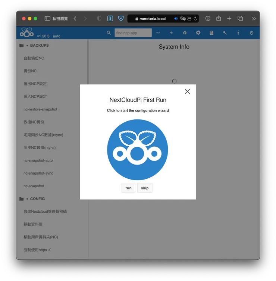Toggle the Safari sidebar icon
This screenshot has height=281, width=276.
[47, 18]
